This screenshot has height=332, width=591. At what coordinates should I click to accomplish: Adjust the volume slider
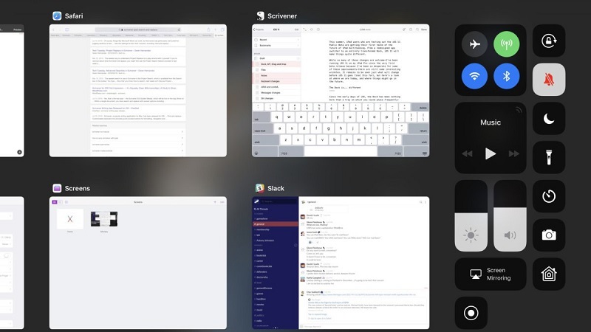[510, 214]
